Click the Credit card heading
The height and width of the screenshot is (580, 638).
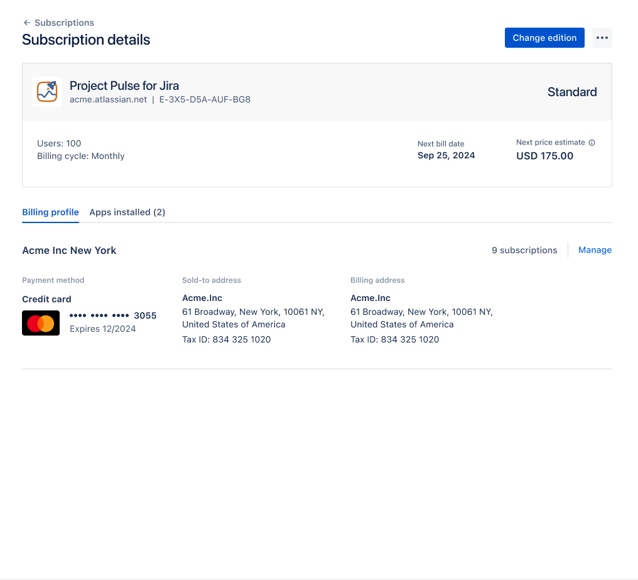click(x=46, y=299)
